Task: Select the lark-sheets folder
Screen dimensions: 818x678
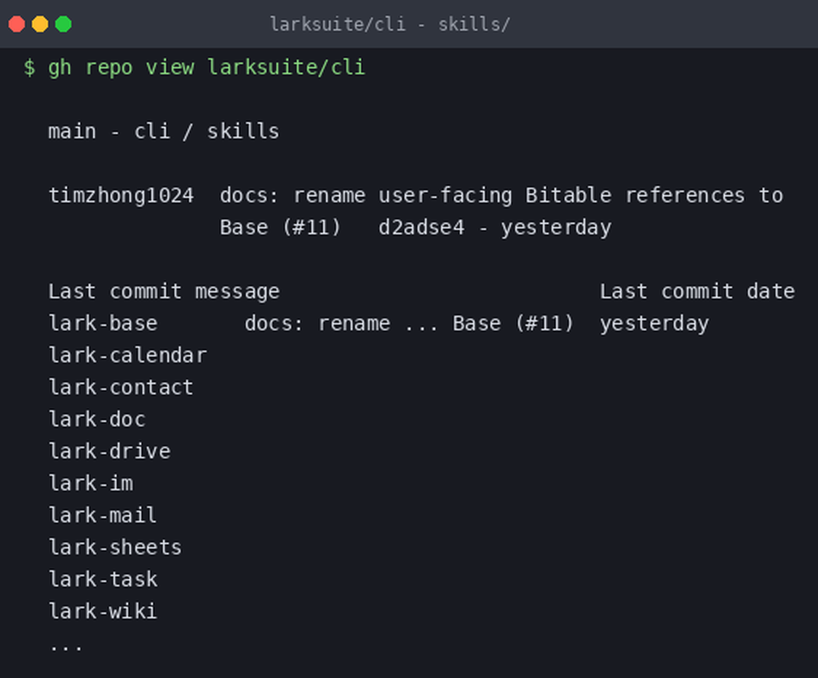Action: [115, 547]
